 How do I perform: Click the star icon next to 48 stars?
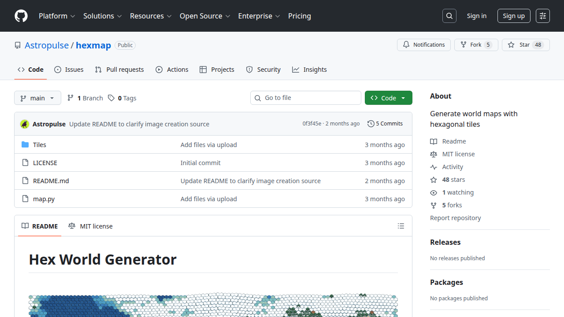point(434,180)
